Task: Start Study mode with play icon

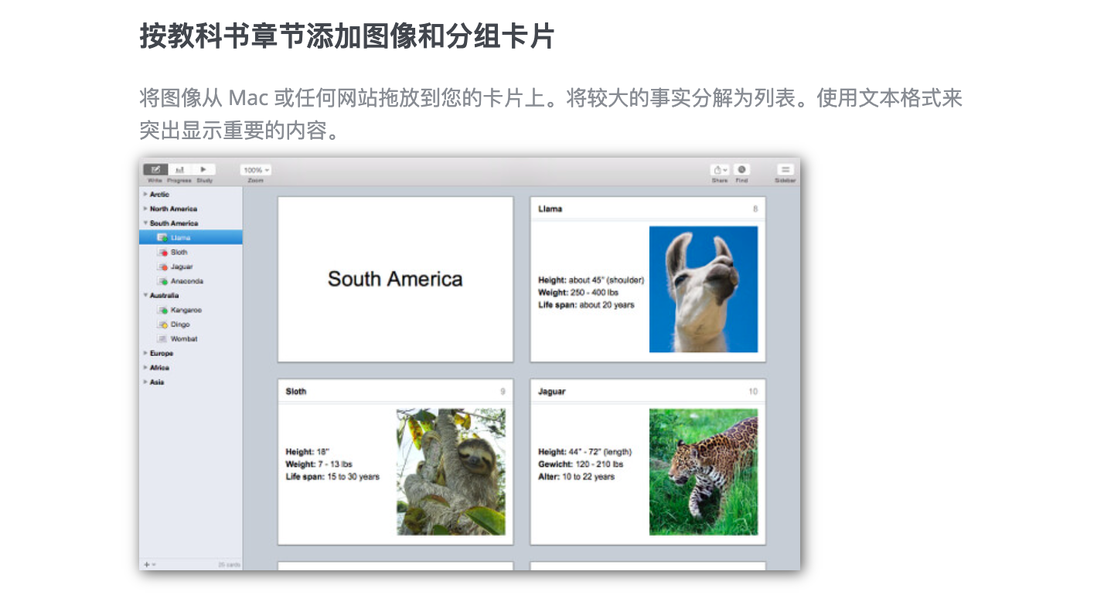Action: [x=204, y=169]
